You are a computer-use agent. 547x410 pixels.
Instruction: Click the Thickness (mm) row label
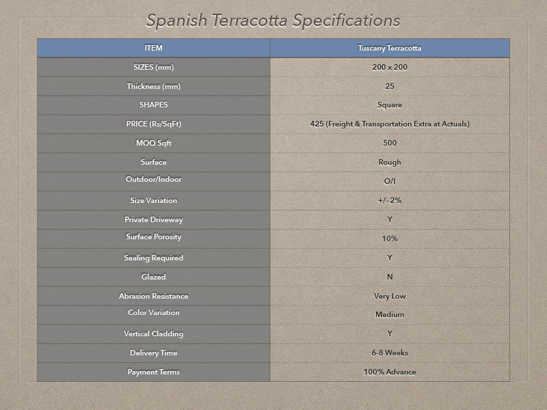pos(153,86)
